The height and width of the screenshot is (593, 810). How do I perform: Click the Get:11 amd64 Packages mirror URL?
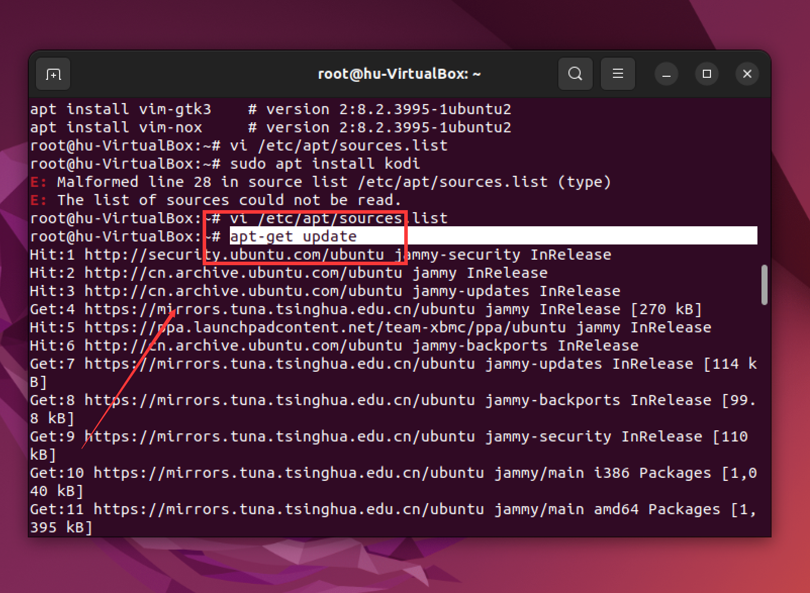289,509
